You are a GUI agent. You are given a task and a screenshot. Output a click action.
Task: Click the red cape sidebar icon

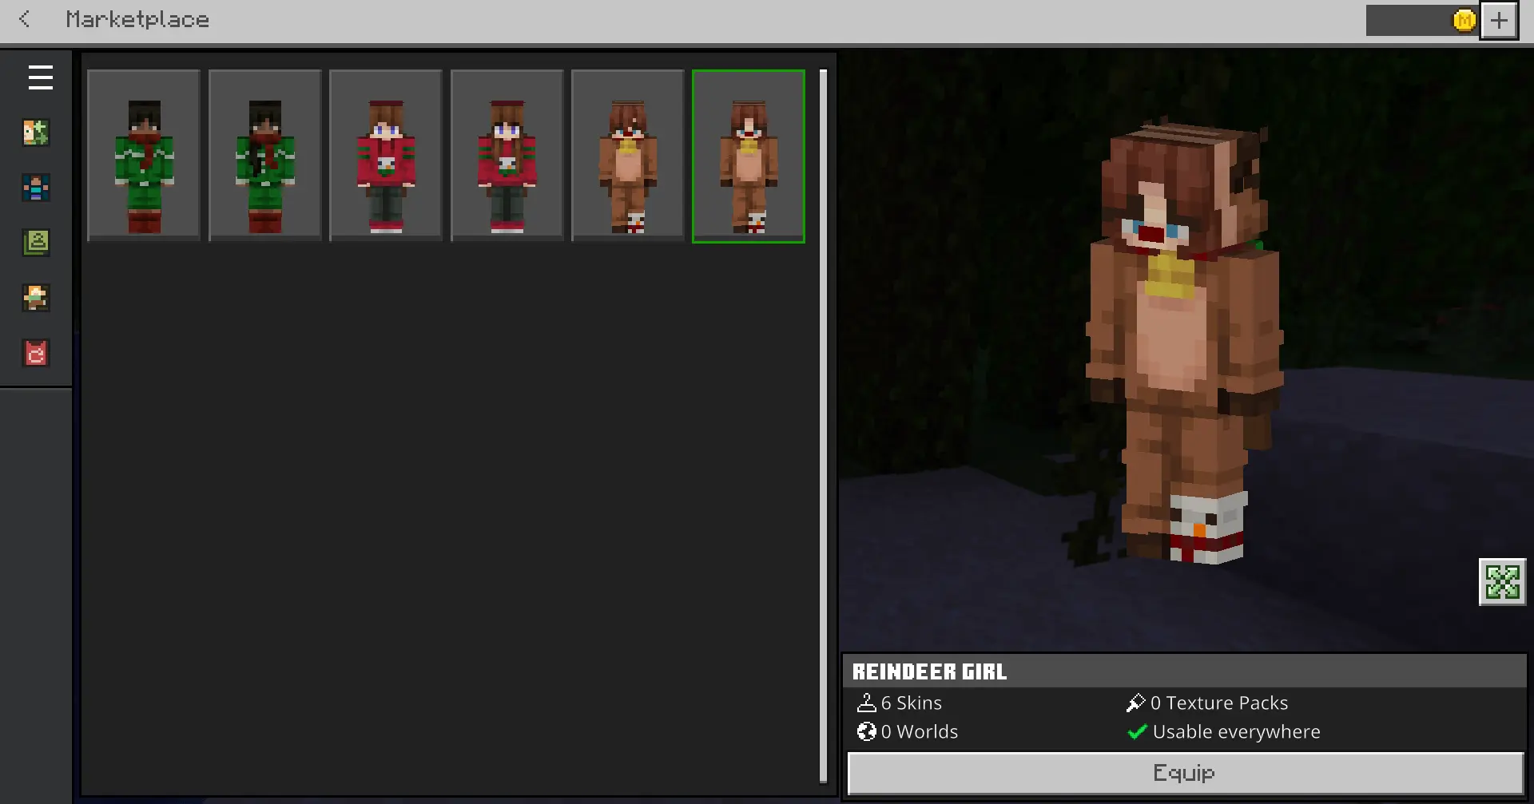(x=36, y=353)
